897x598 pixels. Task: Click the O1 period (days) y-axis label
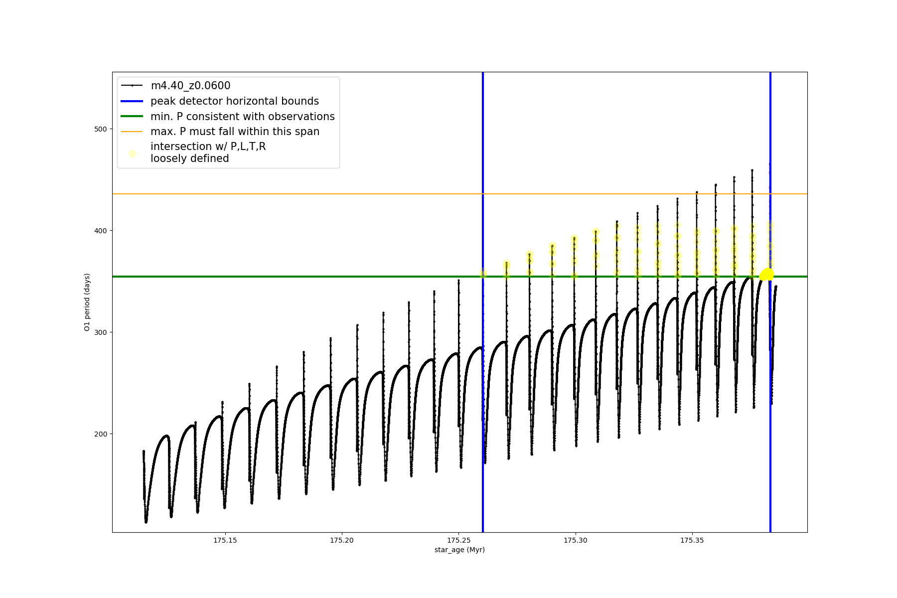pyautogui.click(x=87, y=302)
